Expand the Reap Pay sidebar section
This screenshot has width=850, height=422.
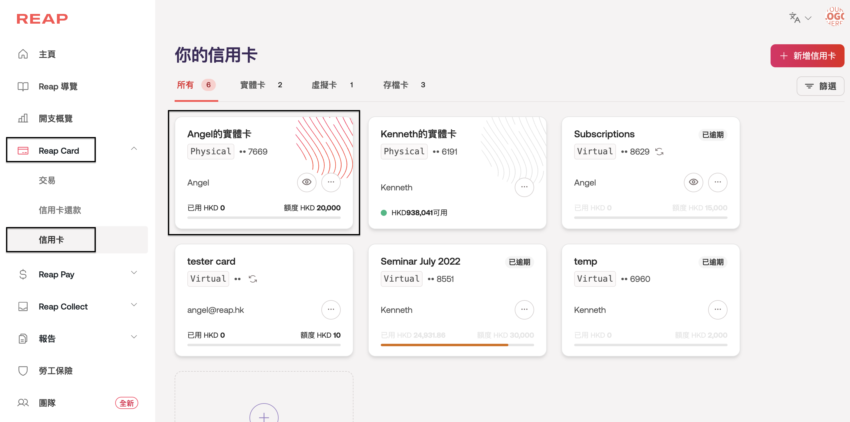click(x=134, y=273)
